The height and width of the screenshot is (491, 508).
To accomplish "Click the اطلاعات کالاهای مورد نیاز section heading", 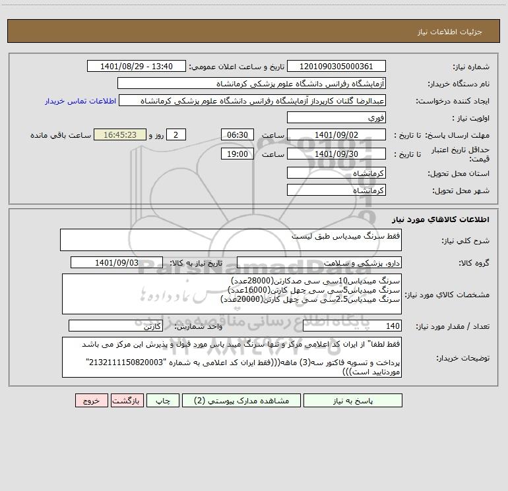I will [441, 219].
